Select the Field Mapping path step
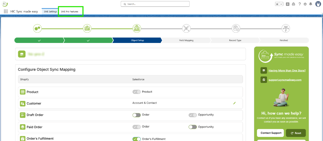Image resolution: width=323 pixels, height=141 pixels. point(186,40)
